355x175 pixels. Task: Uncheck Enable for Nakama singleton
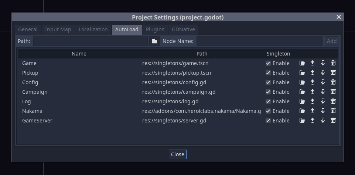click(268, 111)
